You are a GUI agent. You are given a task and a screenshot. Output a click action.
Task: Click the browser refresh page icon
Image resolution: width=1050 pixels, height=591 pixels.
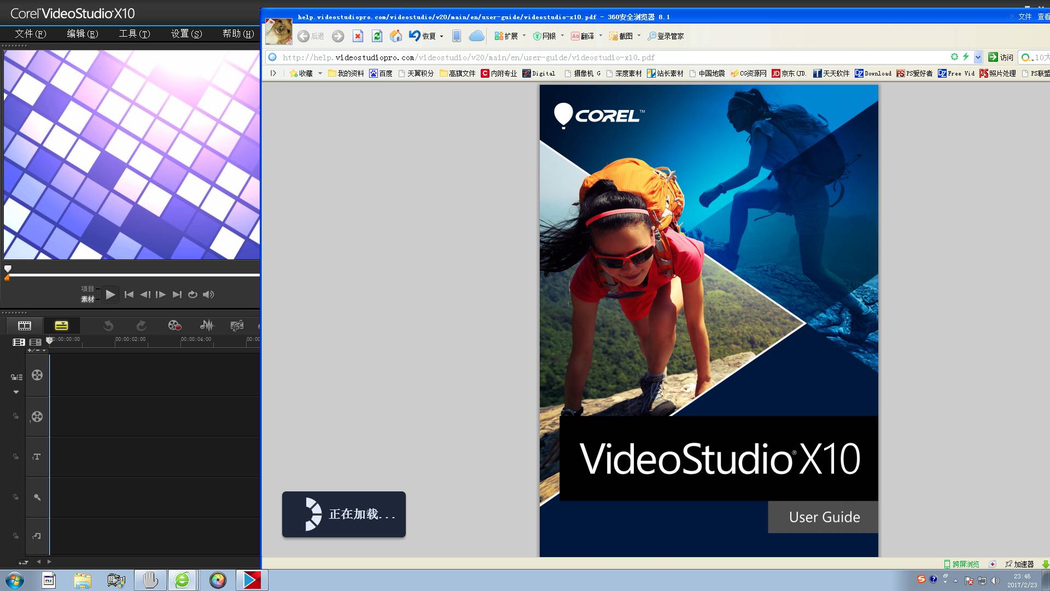(377, 36)
